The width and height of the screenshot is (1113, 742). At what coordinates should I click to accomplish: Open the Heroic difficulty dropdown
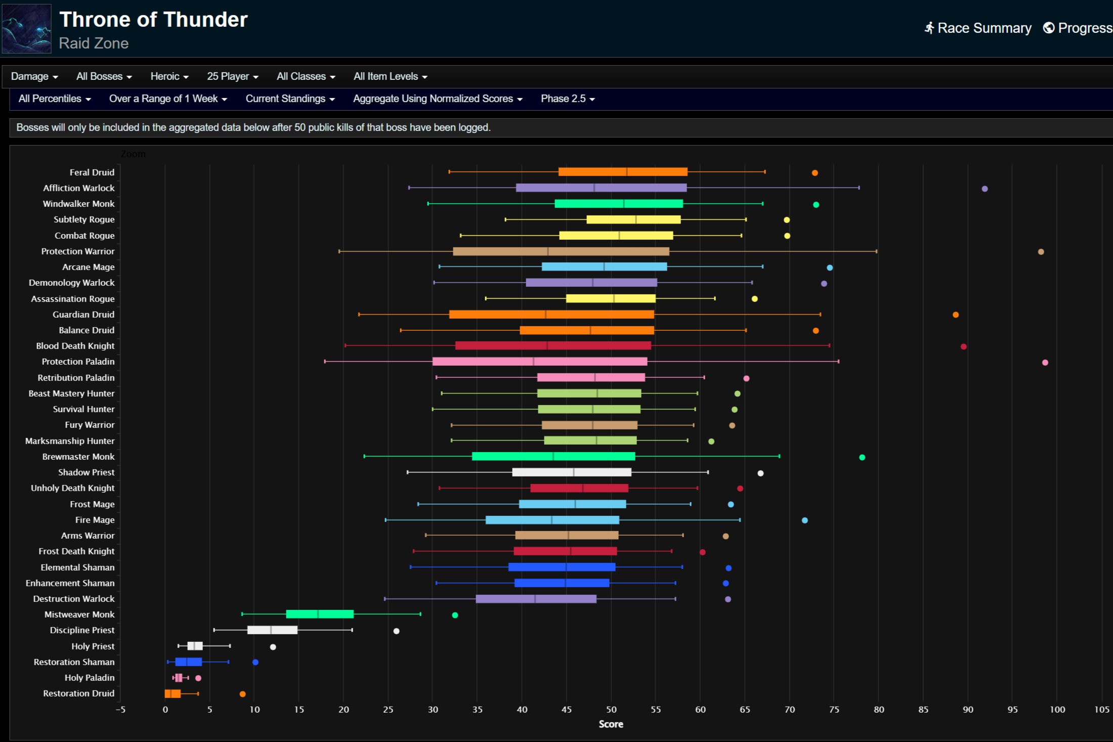click(169, 76)
